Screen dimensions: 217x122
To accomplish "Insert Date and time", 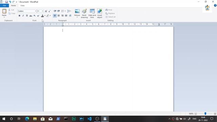I will point(92,14).
